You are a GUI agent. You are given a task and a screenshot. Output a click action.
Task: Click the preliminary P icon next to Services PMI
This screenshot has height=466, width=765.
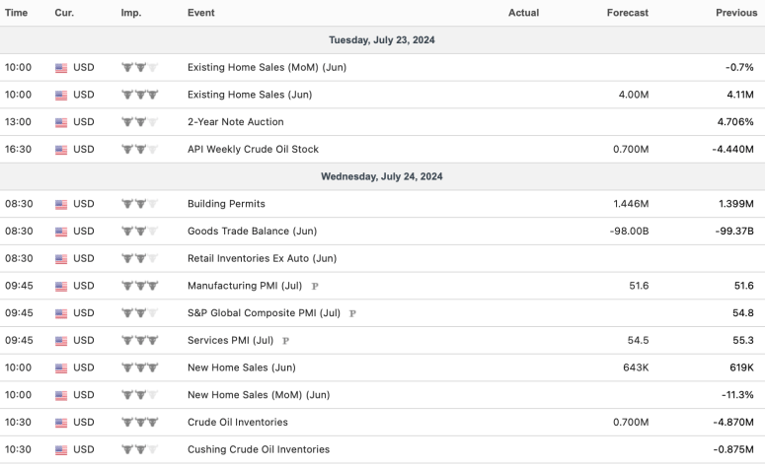coord(286,341)
